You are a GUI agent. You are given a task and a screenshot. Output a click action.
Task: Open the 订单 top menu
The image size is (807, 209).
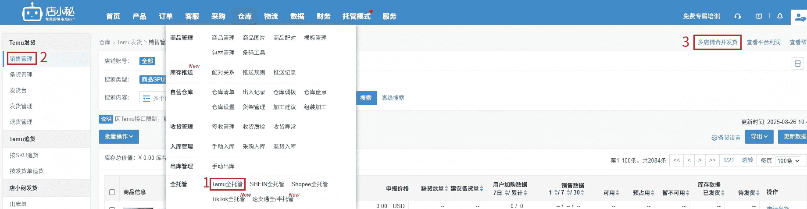(x=166, y=16)
